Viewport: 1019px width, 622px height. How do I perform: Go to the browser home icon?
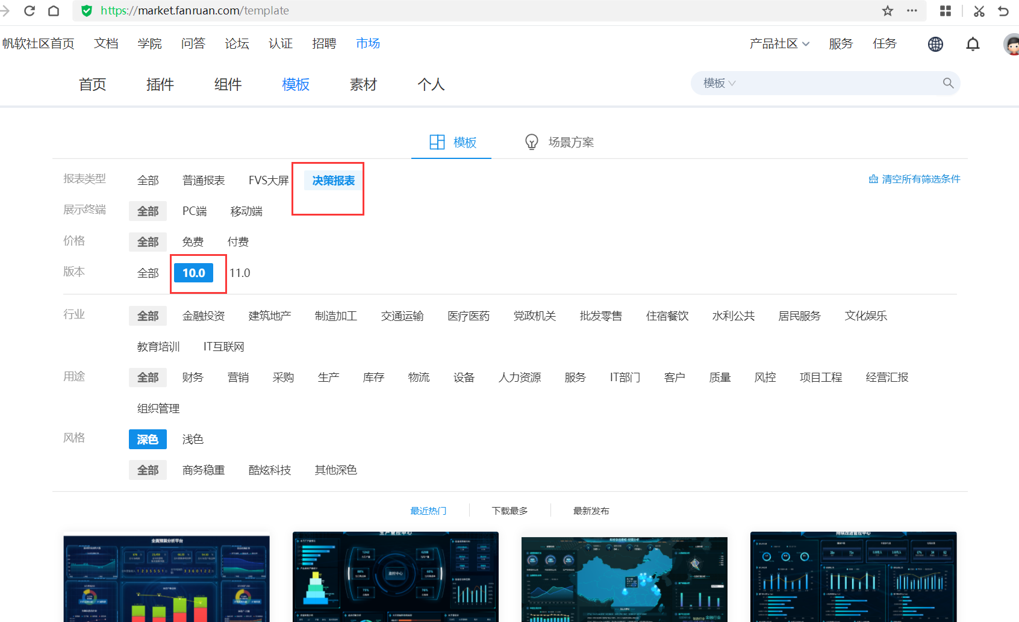tap(54, 11)
